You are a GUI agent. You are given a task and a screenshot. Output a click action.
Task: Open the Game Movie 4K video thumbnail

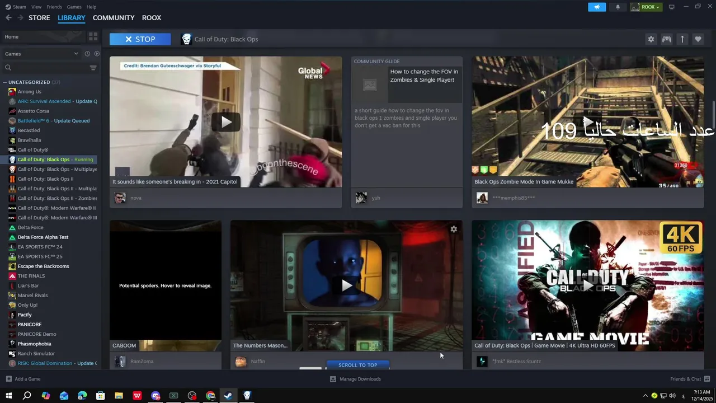pos(587,285)
